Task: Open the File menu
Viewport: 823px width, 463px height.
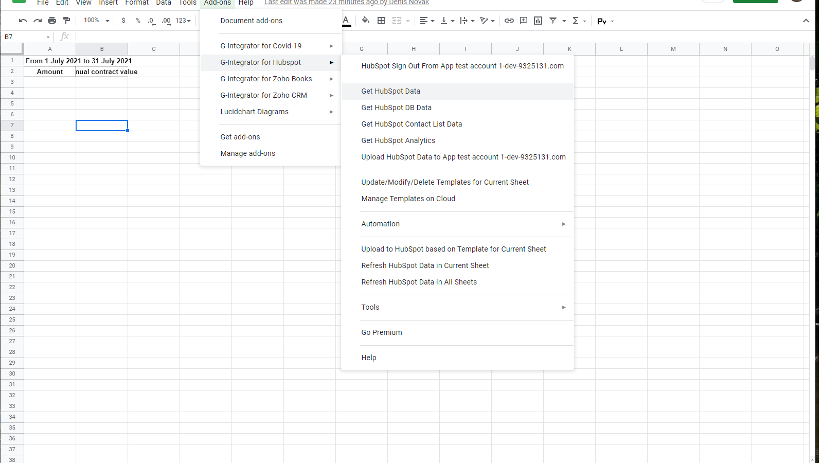Action: pos(43,3)
